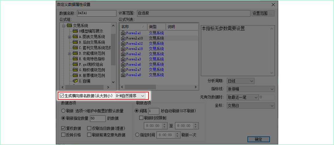Click formula tree vertical scrollbar down arrow
The image size is (334, 145).
pos(113,82)
